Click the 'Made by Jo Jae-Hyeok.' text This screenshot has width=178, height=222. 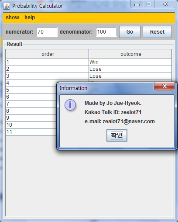tap(113, 103)
